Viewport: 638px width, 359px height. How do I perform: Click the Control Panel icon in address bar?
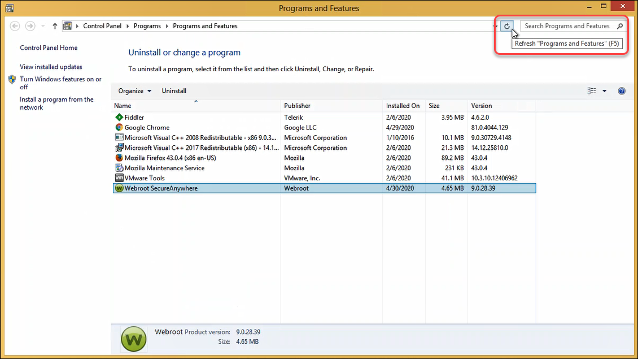coord(68,26)
